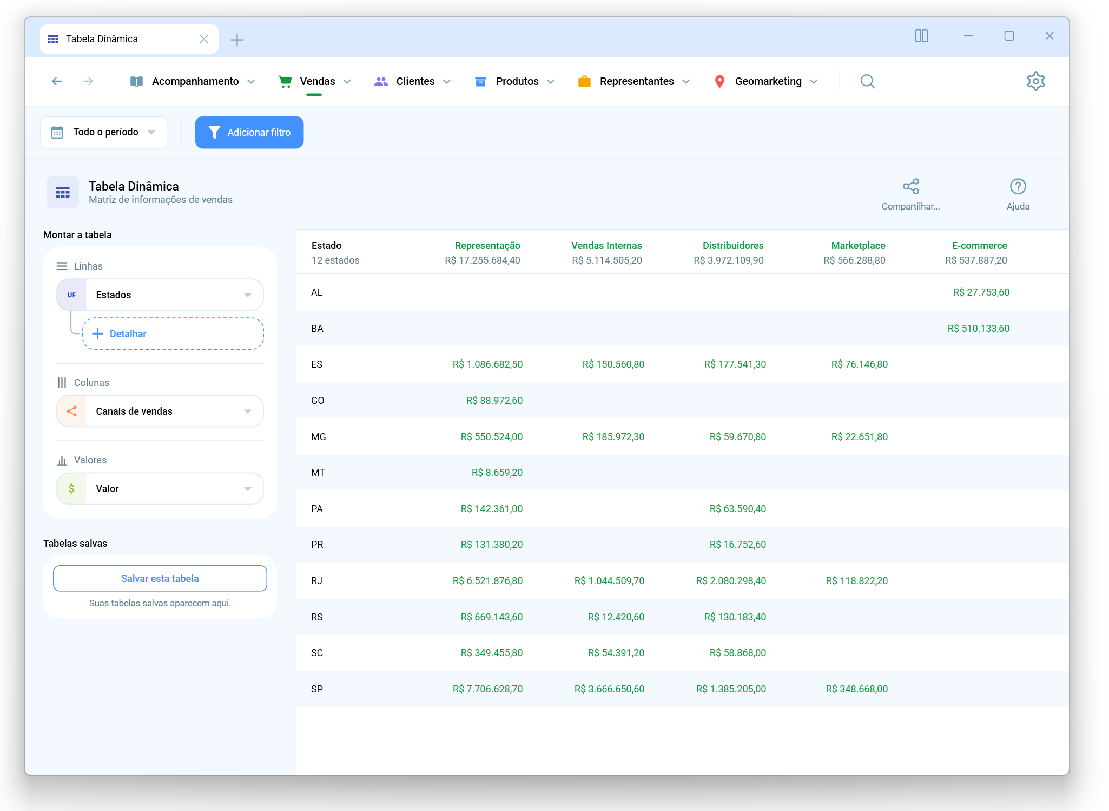This screenshot has height=811, width=1109.
Task: Click the Marketplace column header
Action: (x=859, y=246)
